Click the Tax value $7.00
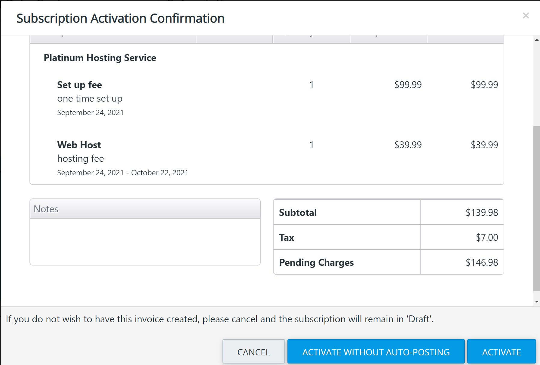This screenshot has width=540, height=365. (487, 238)
